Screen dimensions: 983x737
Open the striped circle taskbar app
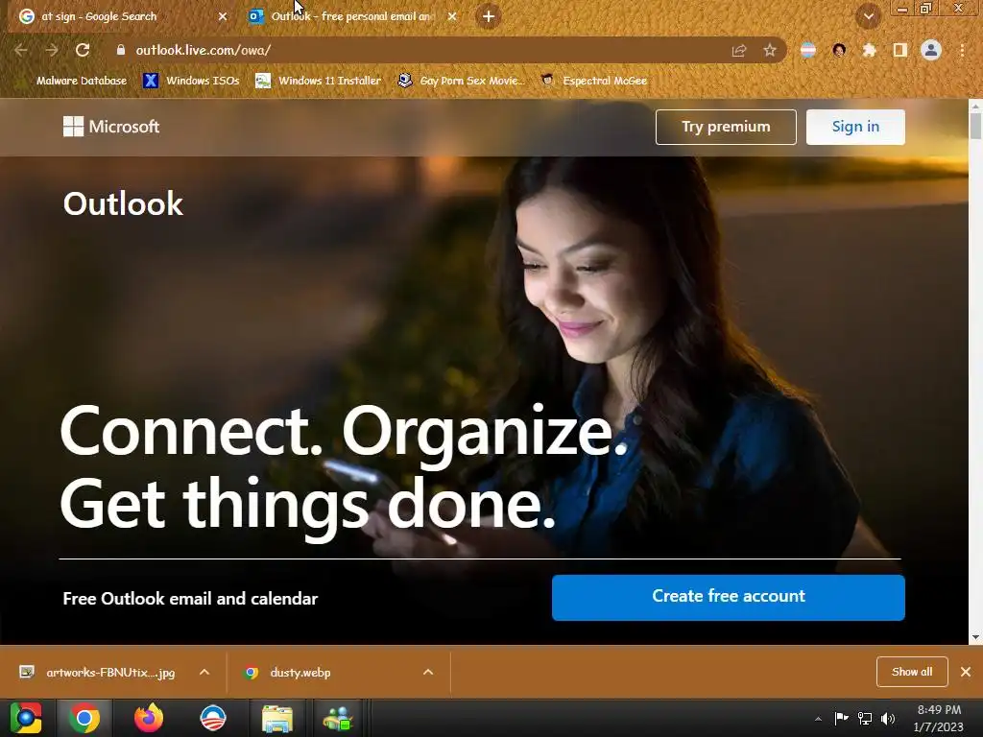point(212,718)
